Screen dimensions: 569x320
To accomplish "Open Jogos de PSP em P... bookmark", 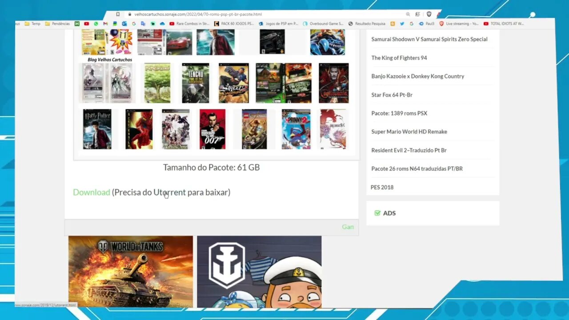I will [x=278, y=24].
